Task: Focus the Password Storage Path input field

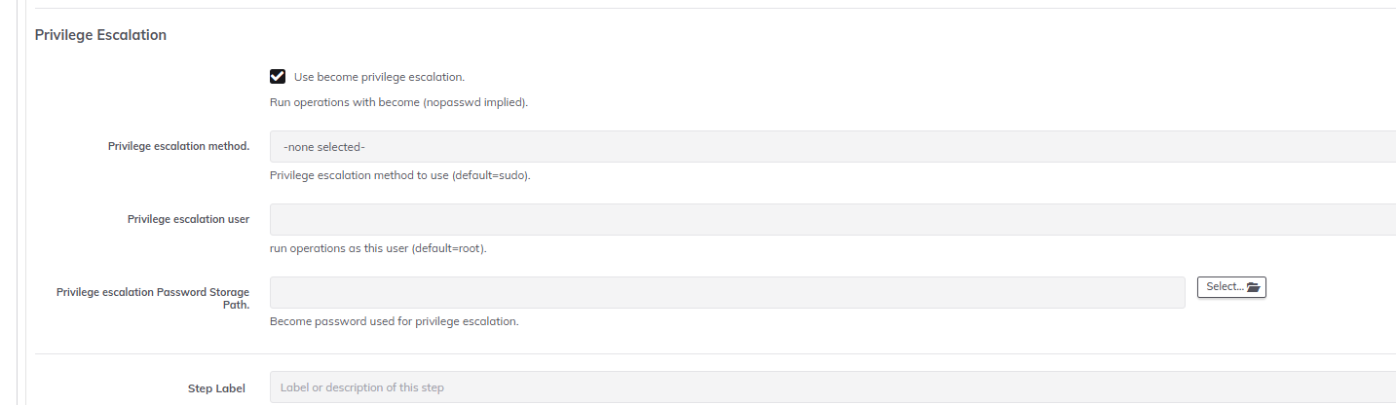Action: point(728,292)
